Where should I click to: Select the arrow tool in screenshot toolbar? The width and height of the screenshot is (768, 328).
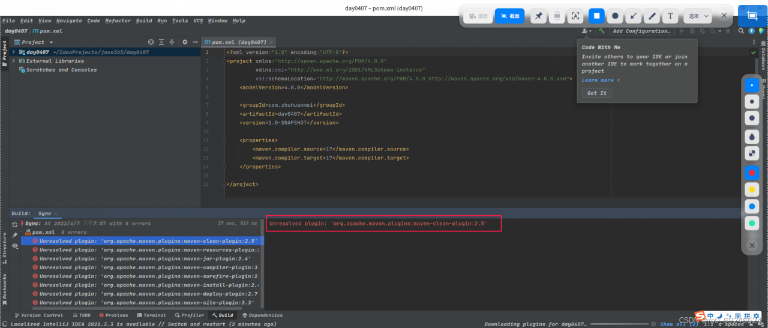coord(634,16)
